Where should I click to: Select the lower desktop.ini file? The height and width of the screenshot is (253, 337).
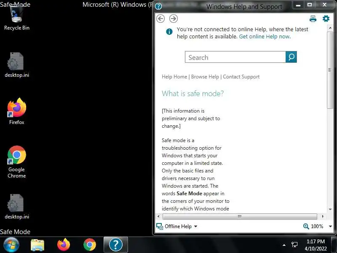click(x=17, y=207)
